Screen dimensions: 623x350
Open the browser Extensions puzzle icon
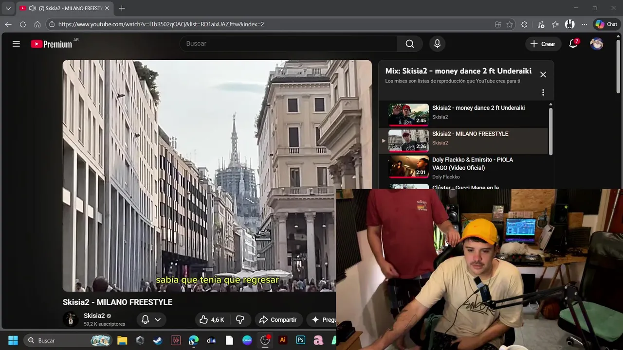524,24
